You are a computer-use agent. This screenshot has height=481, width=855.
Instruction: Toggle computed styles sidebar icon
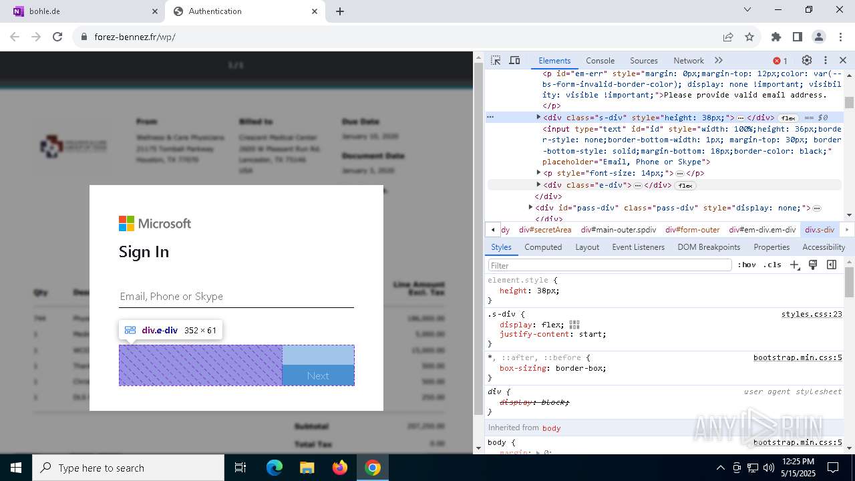[832, 265]
